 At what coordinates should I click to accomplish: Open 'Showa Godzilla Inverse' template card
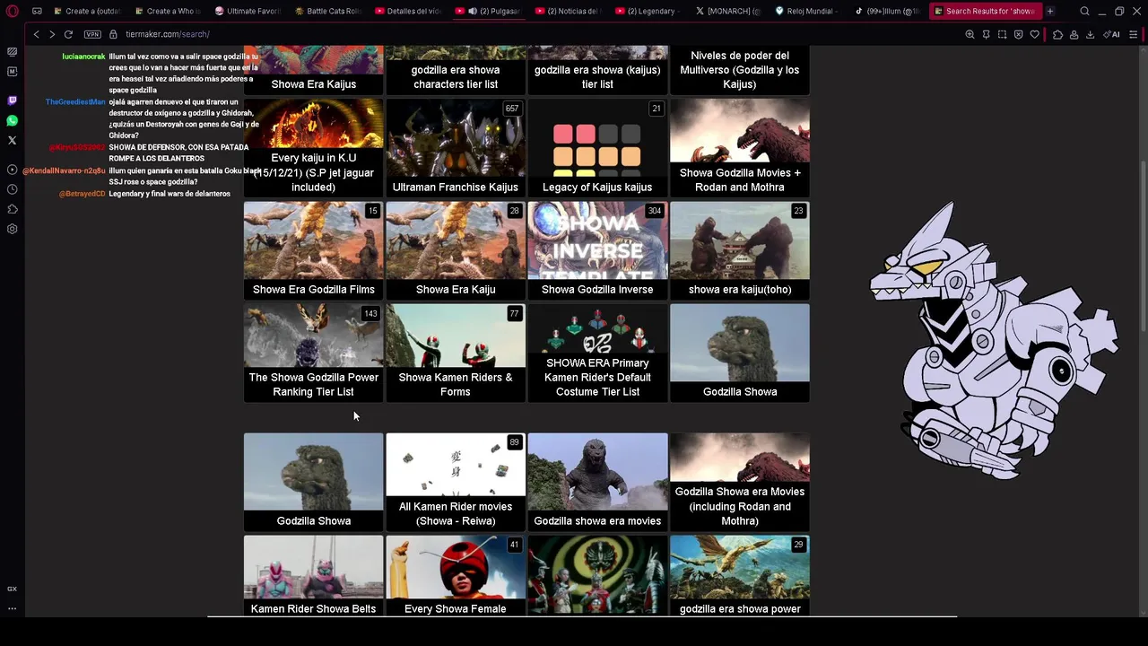597,250
